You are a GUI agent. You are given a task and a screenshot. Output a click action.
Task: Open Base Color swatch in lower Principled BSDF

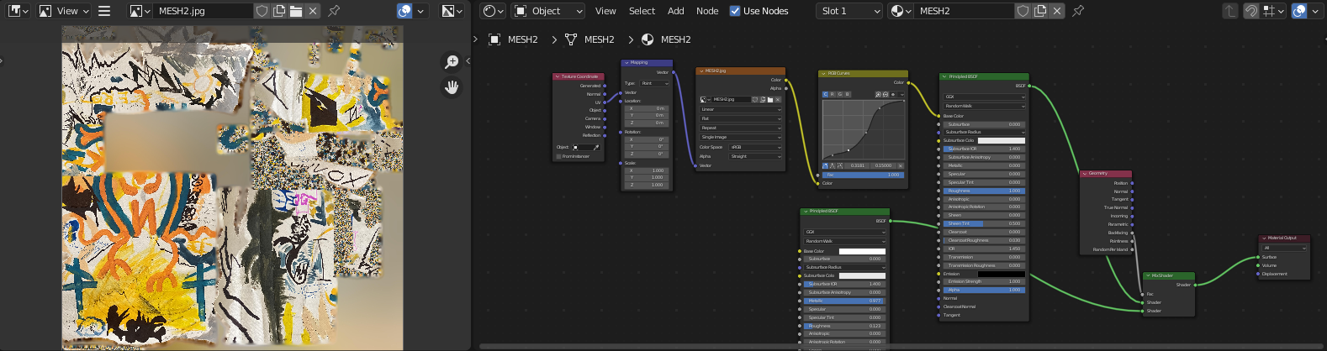coord(862,251)
